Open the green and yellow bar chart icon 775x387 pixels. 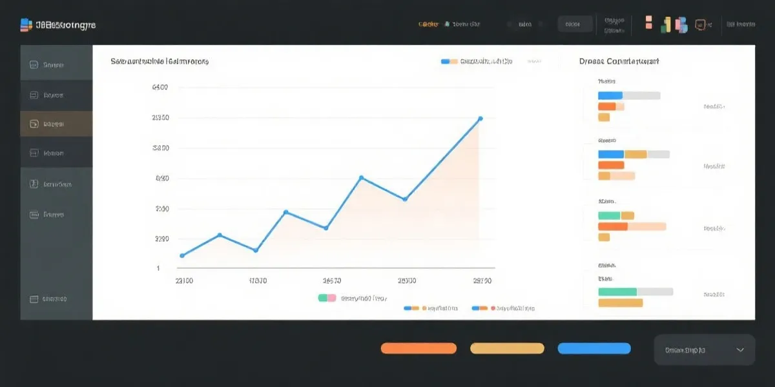pos(666,25)
